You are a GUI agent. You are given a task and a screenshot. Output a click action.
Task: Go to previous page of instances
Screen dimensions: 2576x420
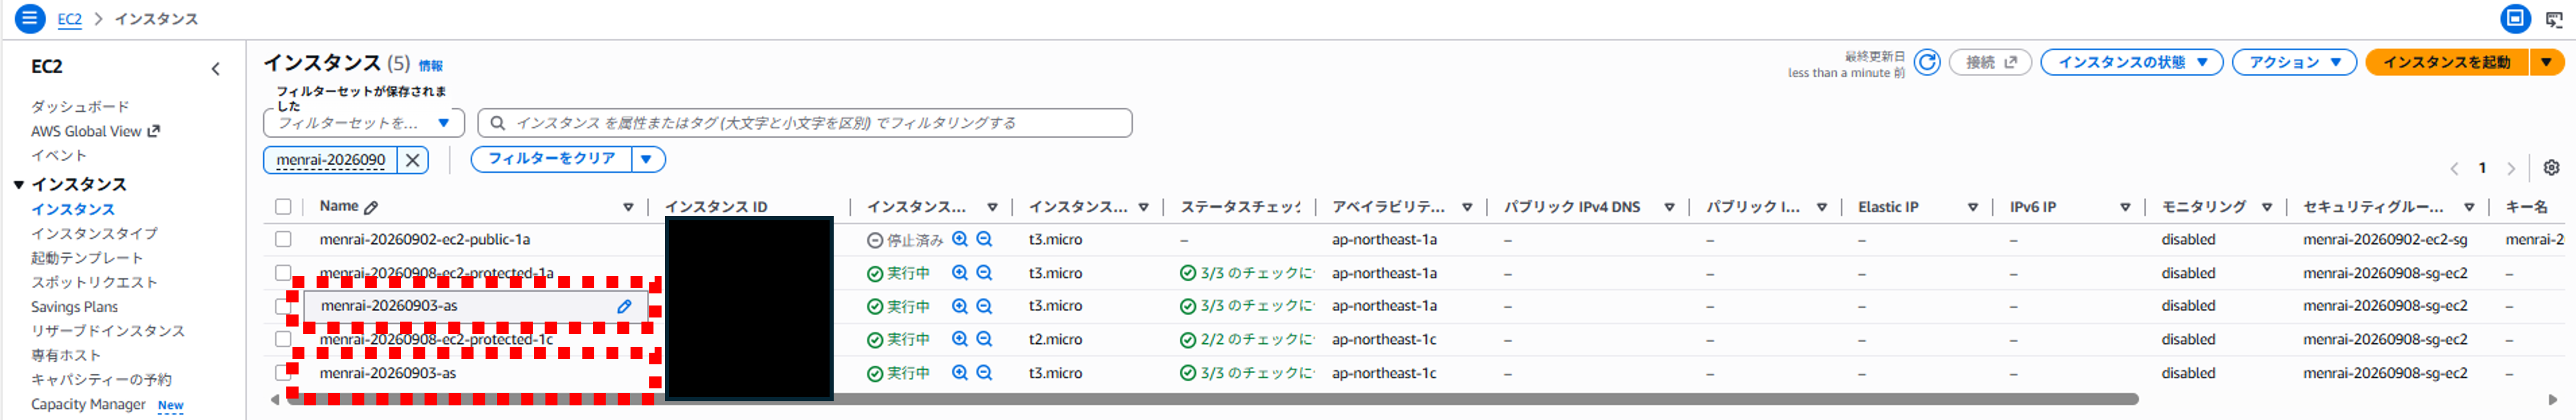[2454, 169]
